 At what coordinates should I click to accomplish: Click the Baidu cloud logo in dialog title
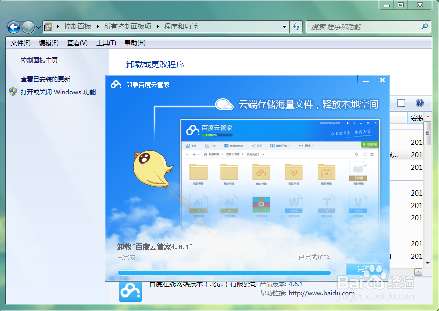tap(115, 84)
